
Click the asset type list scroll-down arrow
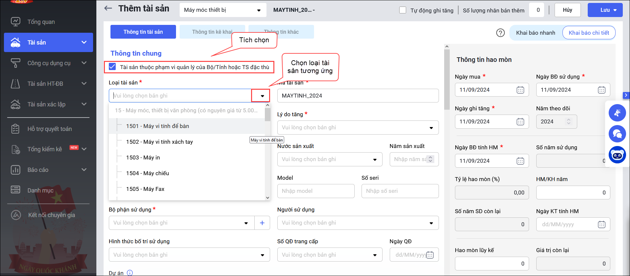(267, 197)
